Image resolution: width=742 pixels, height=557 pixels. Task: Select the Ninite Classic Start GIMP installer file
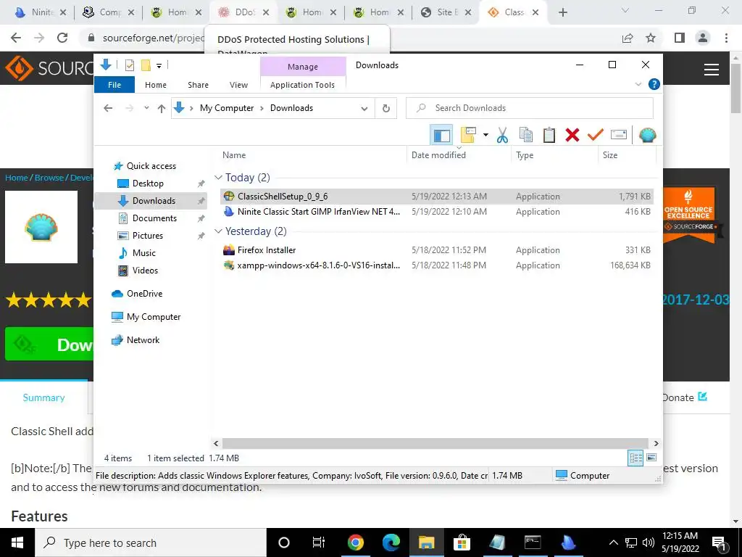click(x=437, y=212)
